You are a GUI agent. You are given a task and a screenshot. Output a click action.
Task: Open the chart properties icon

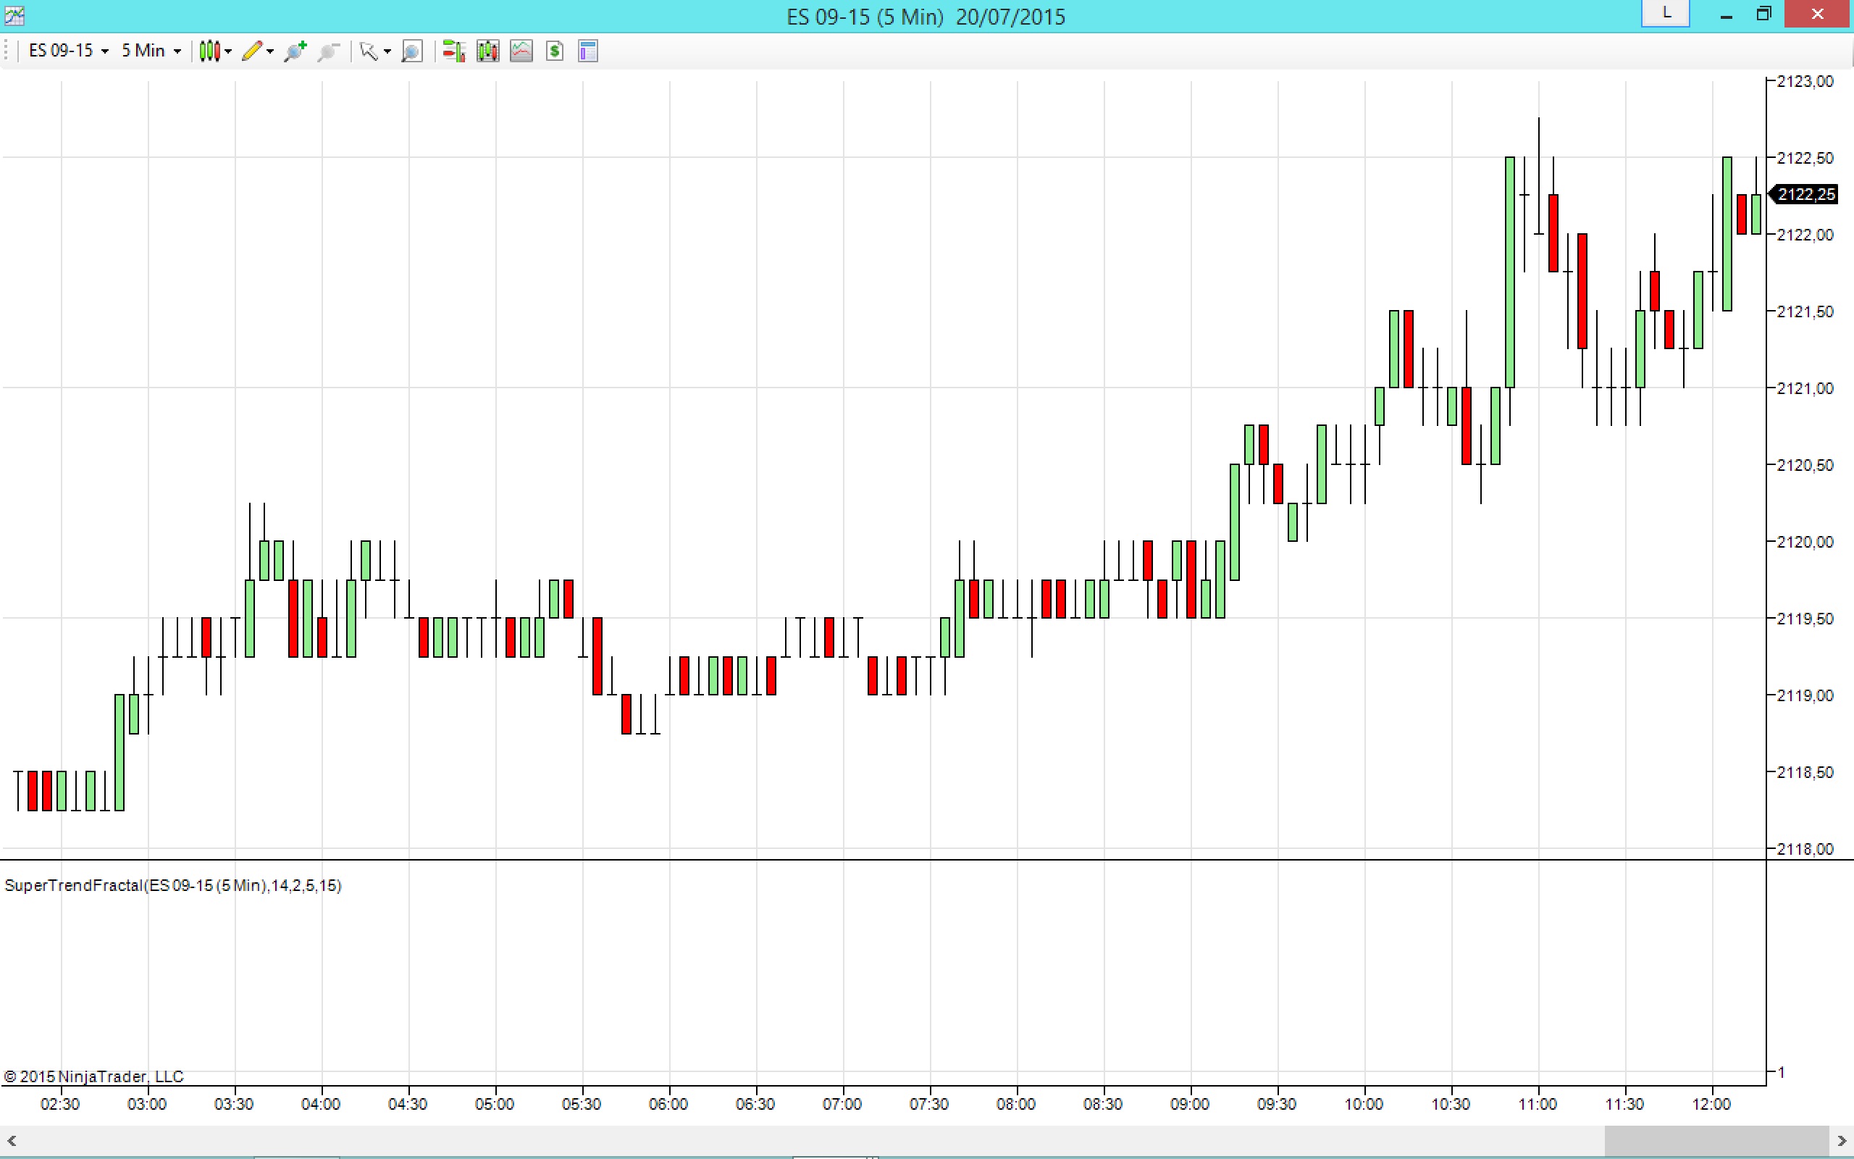pos(587,51)
